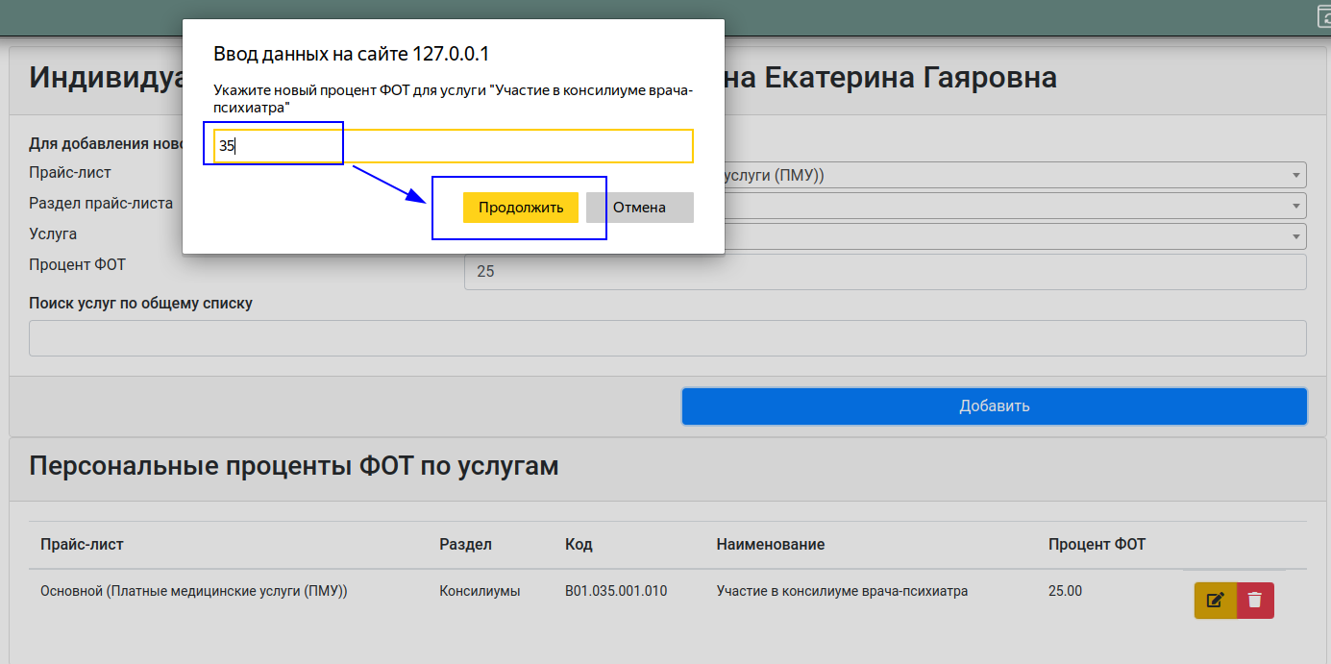
Task: Delete the row with red trash icon
Action: point(1255,601)
